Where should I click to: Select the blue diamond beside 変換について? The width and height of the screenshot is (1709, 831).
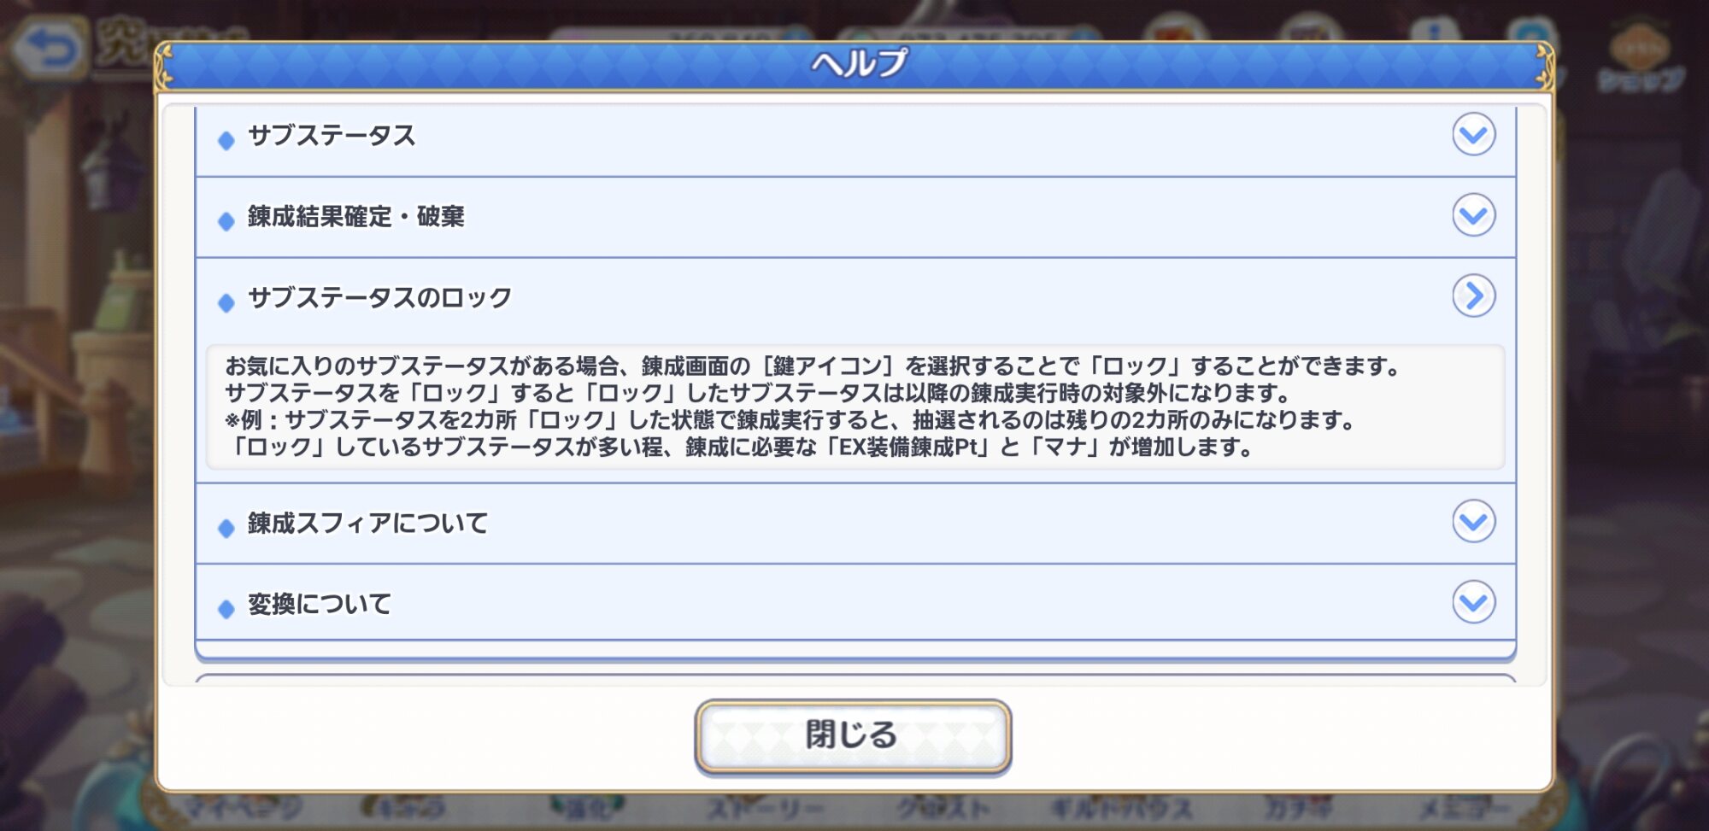pos(226,609)
